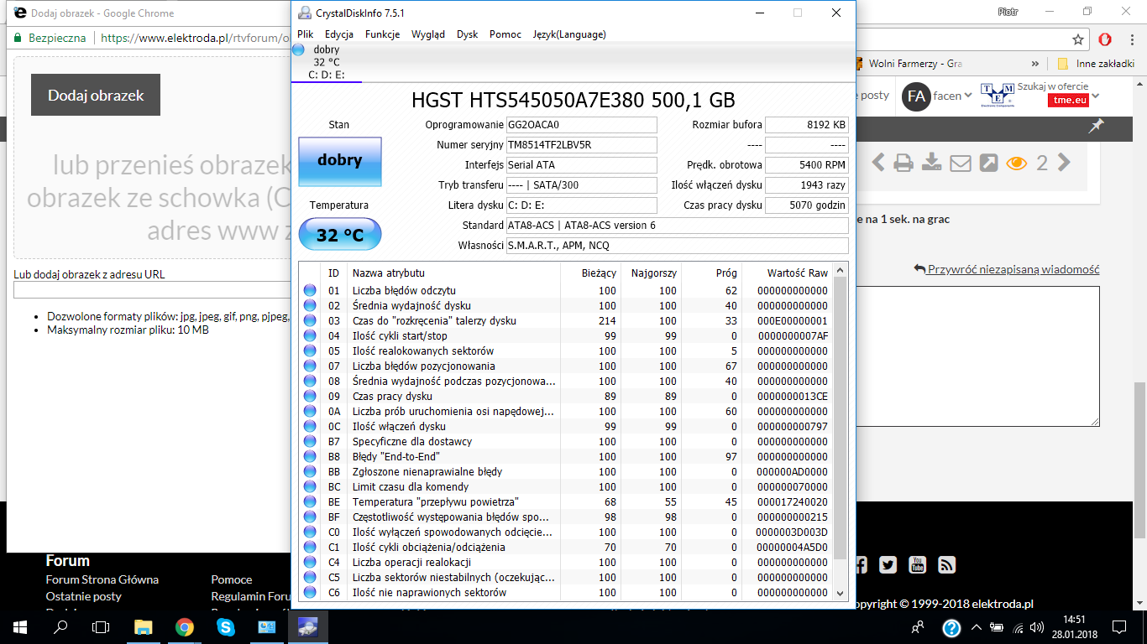Click the red extension icon in Chrome's toolbar

1106,39
